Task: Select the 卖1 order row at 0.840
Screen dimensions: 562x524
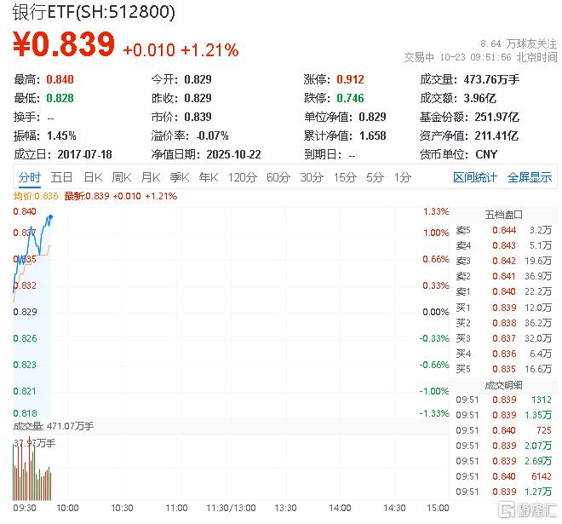Action: point(503,291)
